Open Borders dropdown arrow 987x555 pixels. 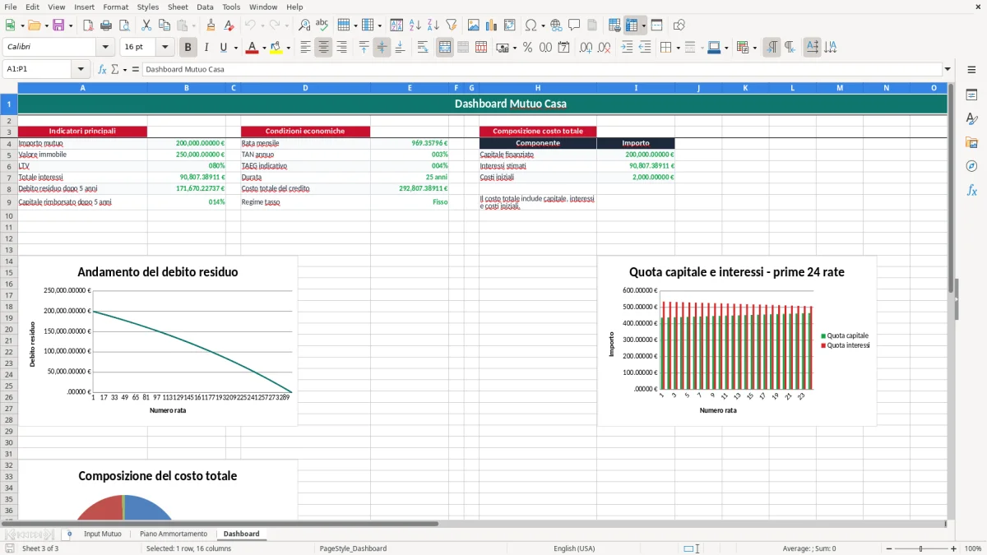[678, 48]
